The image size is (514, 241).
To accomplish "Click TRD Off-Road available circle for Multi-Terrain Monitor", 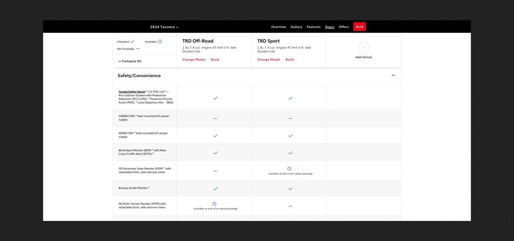I will coord(215,204).
